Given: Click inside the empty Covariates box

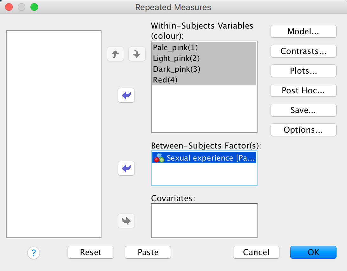Looking at the screenshot, I should click(x=204, y=220).
